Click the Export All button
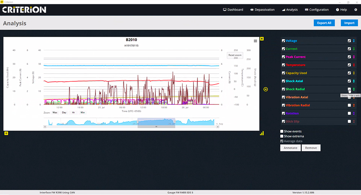Image resolution: width=361 pixels, height=195 pixels. (324, 23)
